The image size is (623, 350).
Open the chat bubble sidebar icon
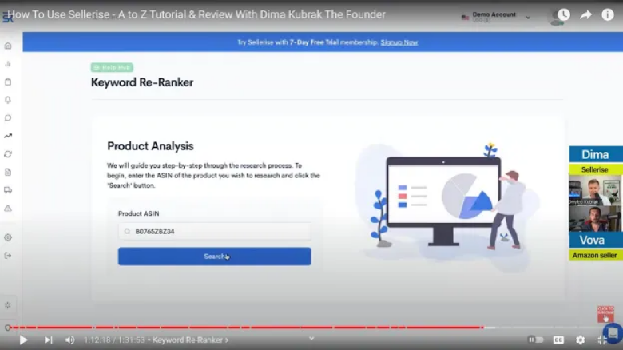8,118
